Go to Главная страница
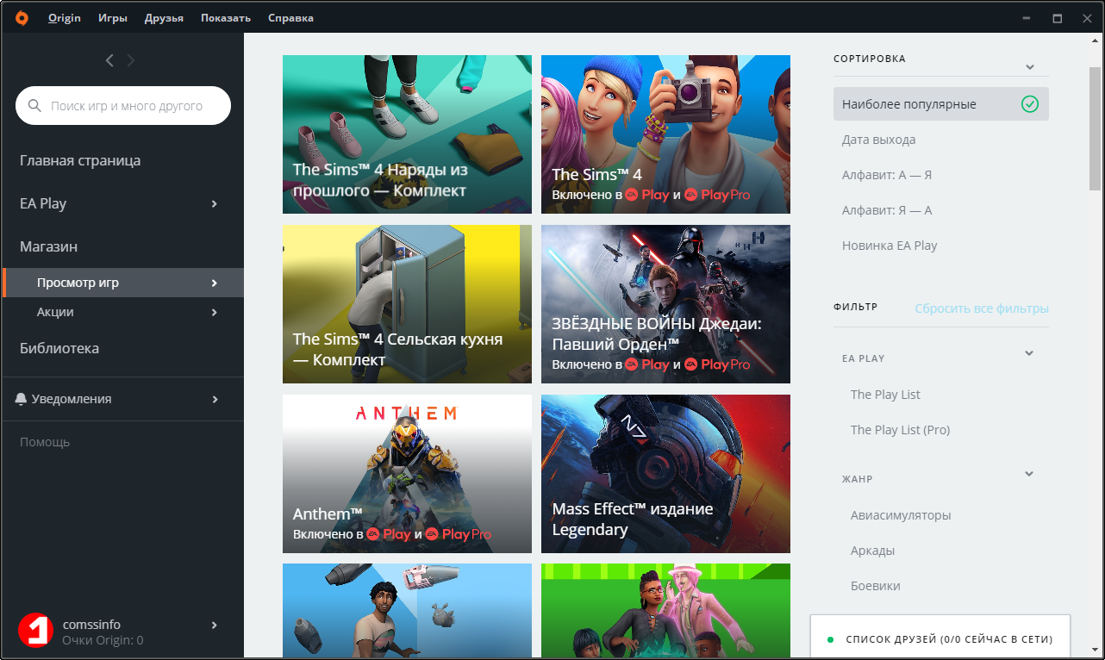This screenshot has width=1105, height=660. coord(80,160)
